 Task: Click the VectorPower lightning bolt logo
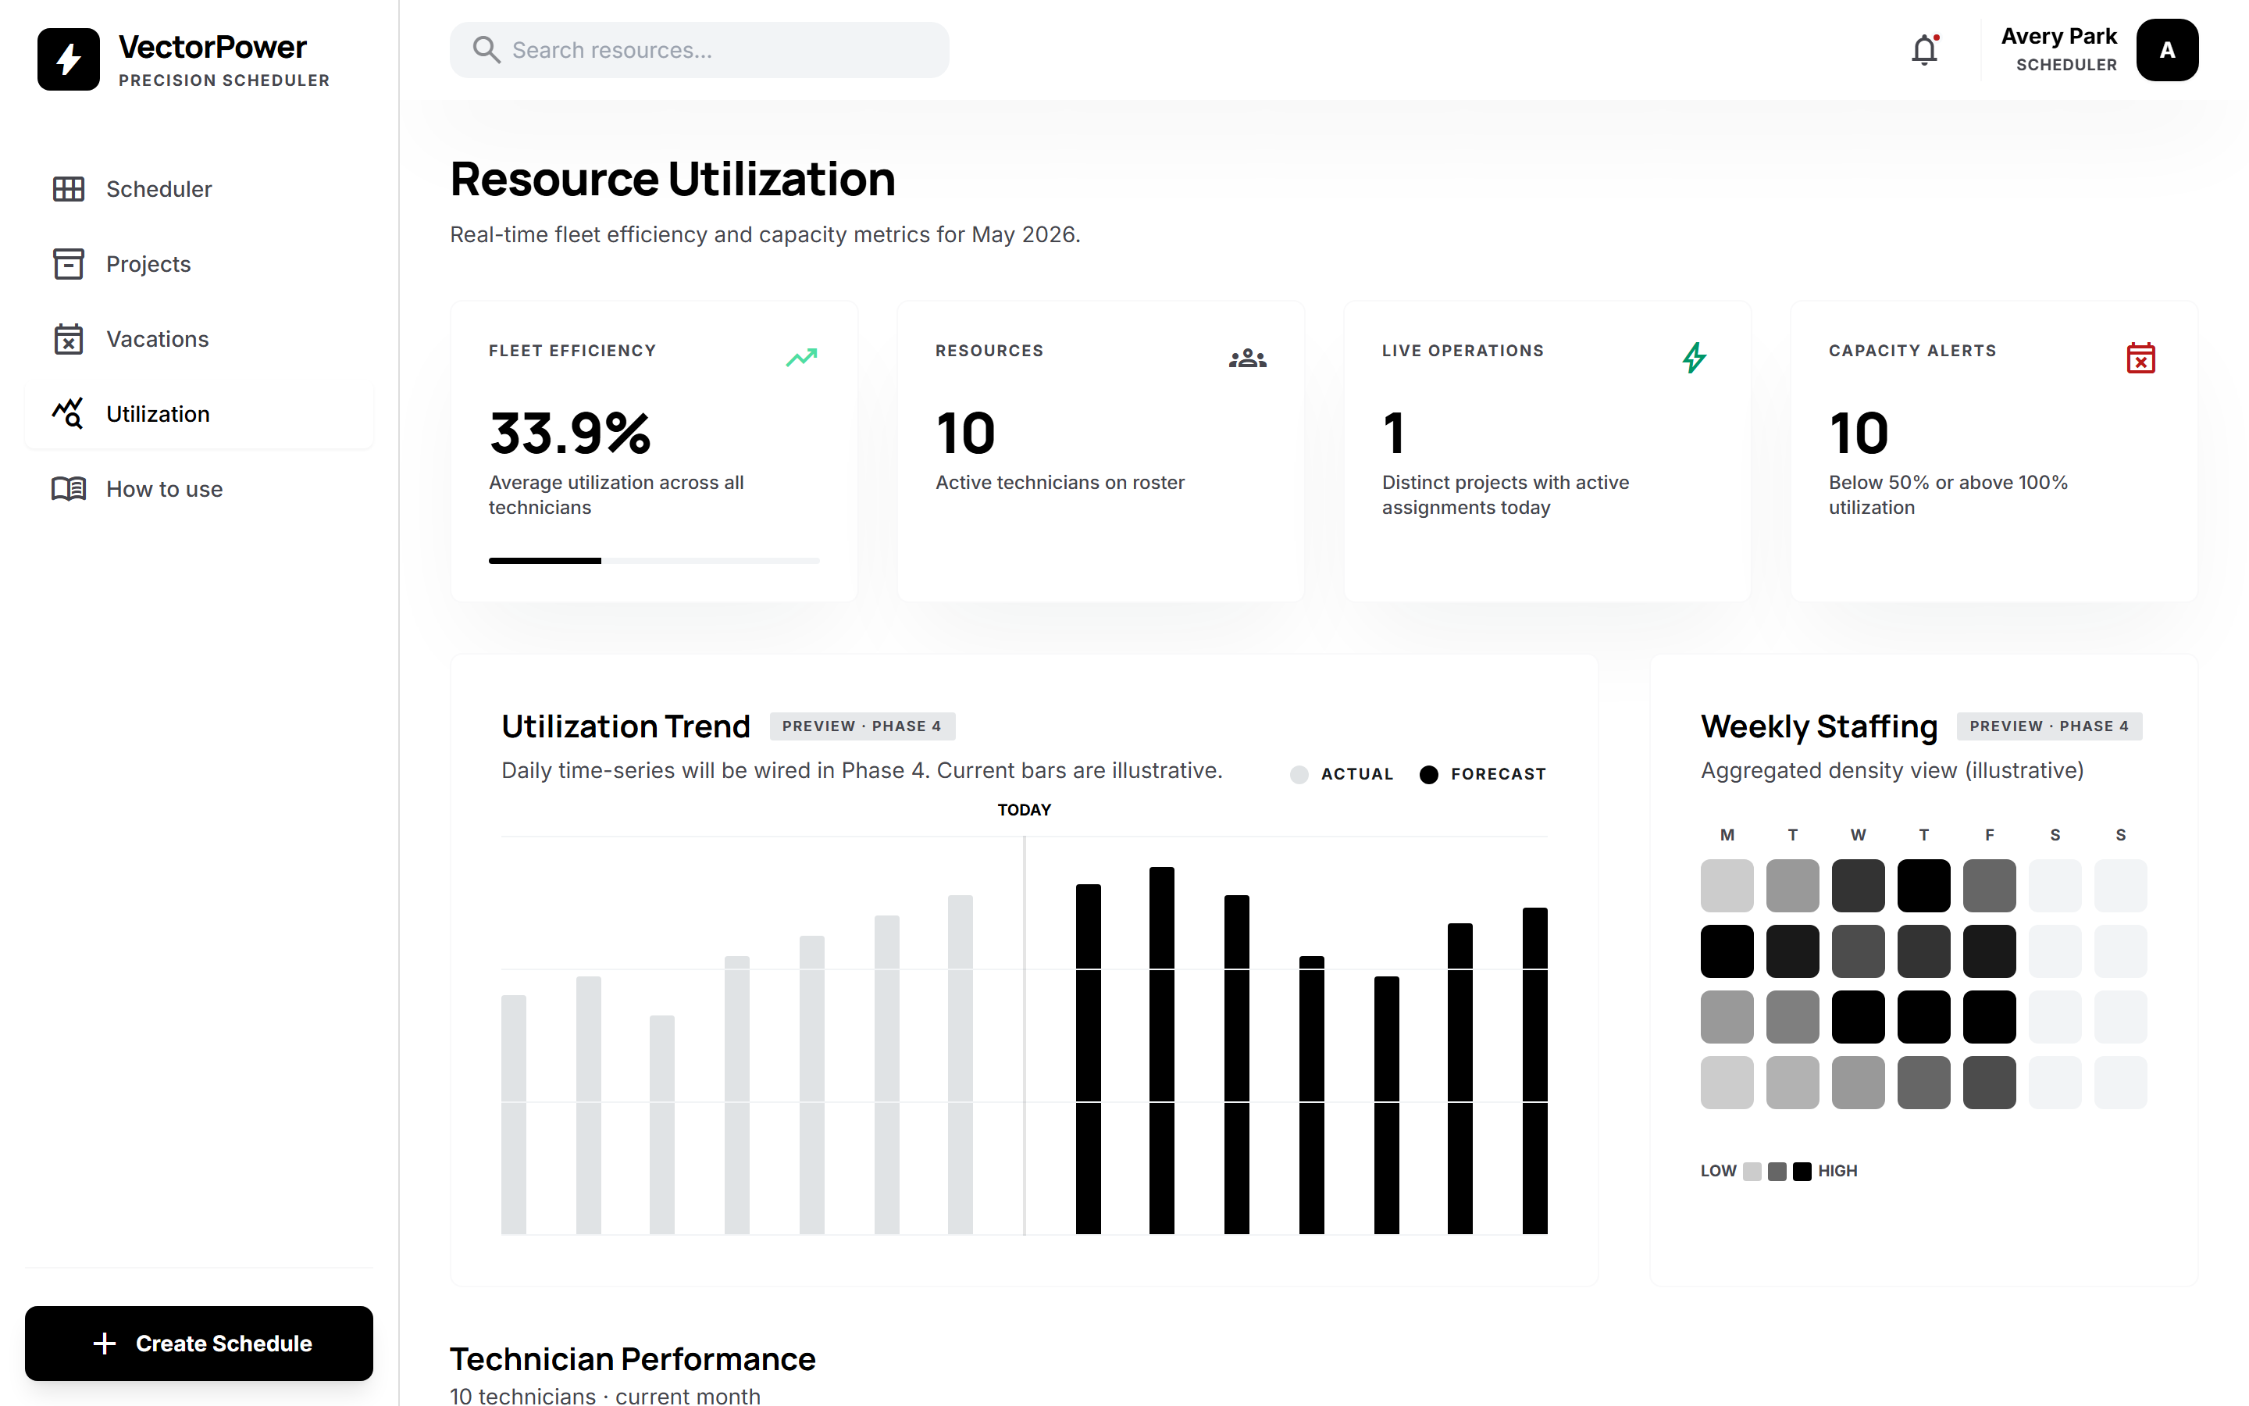click(x=68, y=59)
